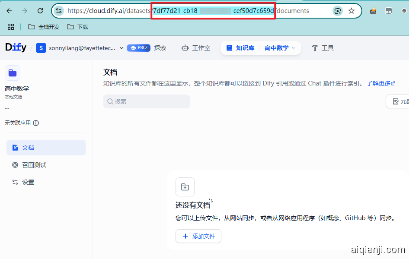Open the browser apps grid icon
The width and height of the screenshot is (409, 259).
[11, 27]
